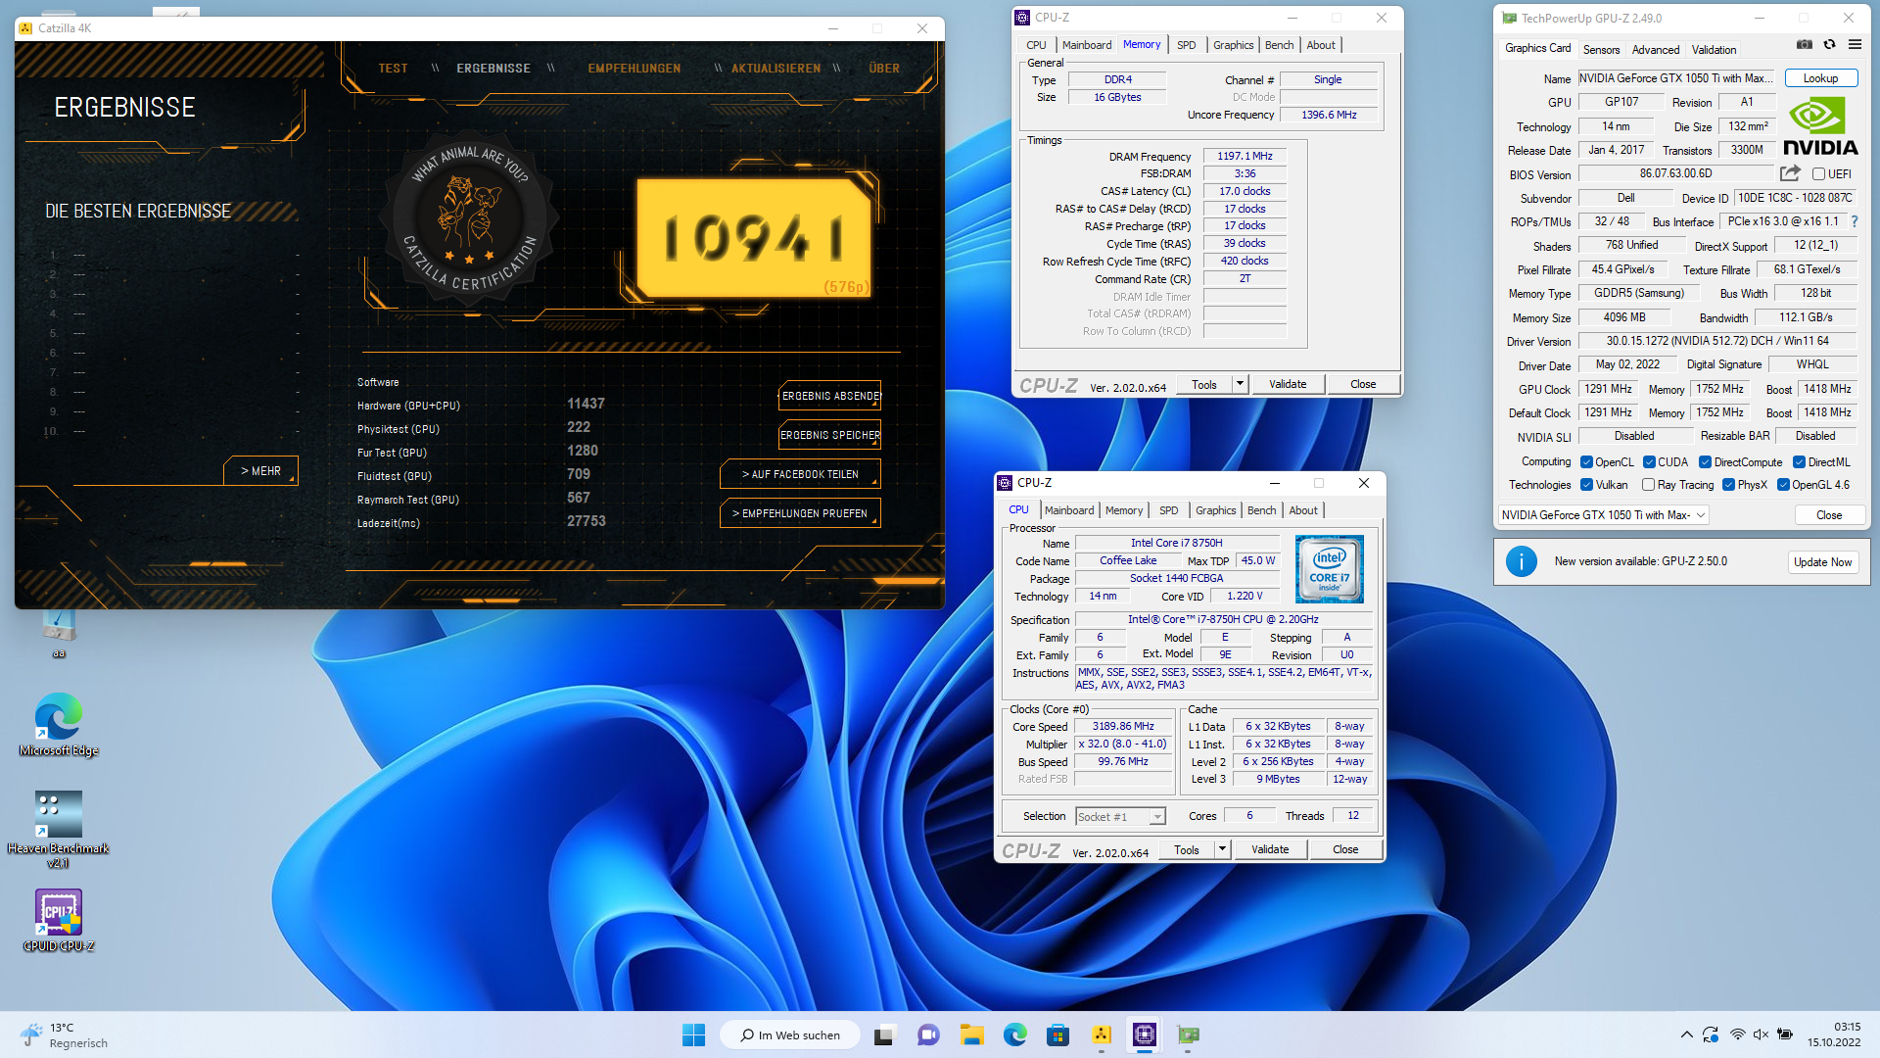Toggle the Ray Tracing checkbox
The height and width of the screenshot is (1058, 1880).
pyautogui.click(x=1648, y=485)
